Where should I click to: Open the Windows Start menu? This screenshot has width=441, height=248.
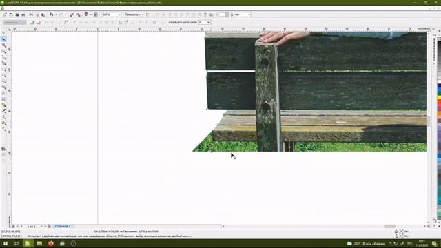(x=6, y=243)
